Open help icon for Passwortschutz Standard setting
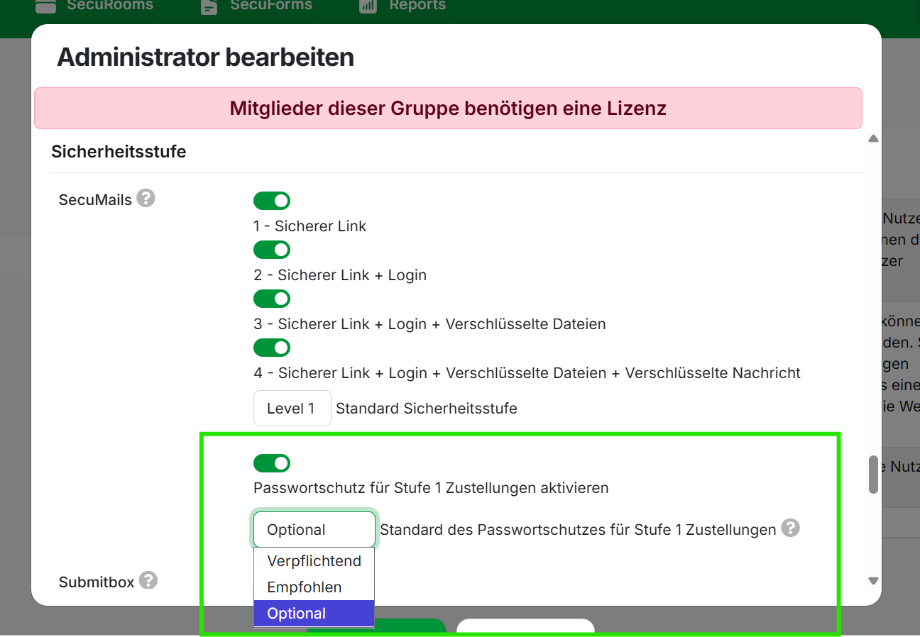 [x=790, y=528]
